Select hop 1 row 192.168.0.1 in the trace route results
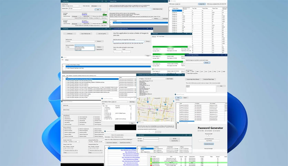Screen dimensions: 288x166 tap(117, 107)
